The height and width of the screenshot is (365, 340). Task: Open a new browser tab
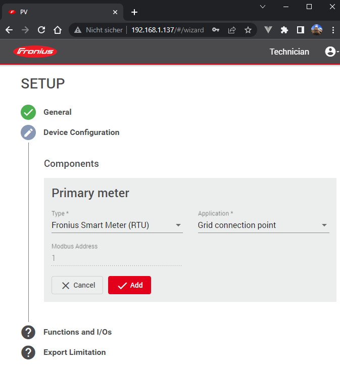click(x=134, y=12)
